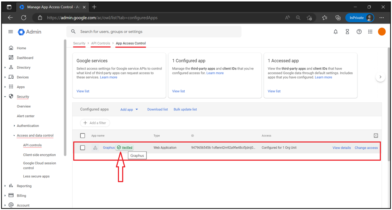Expand the Billing sidebar section

point(5,195)
